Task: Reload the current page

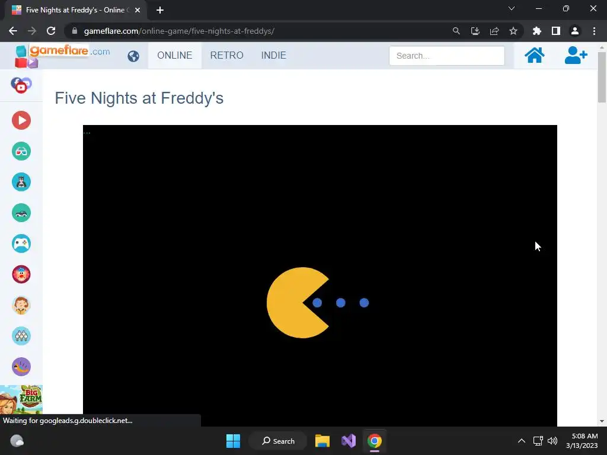Action: click(51, 31)
